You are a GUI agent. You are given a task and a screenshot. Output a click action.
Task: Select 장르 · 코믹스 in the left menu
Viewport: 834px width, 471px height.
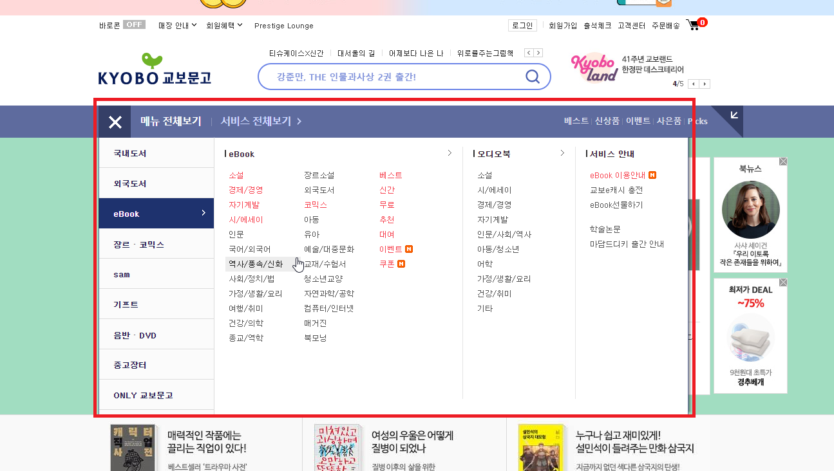156,245
